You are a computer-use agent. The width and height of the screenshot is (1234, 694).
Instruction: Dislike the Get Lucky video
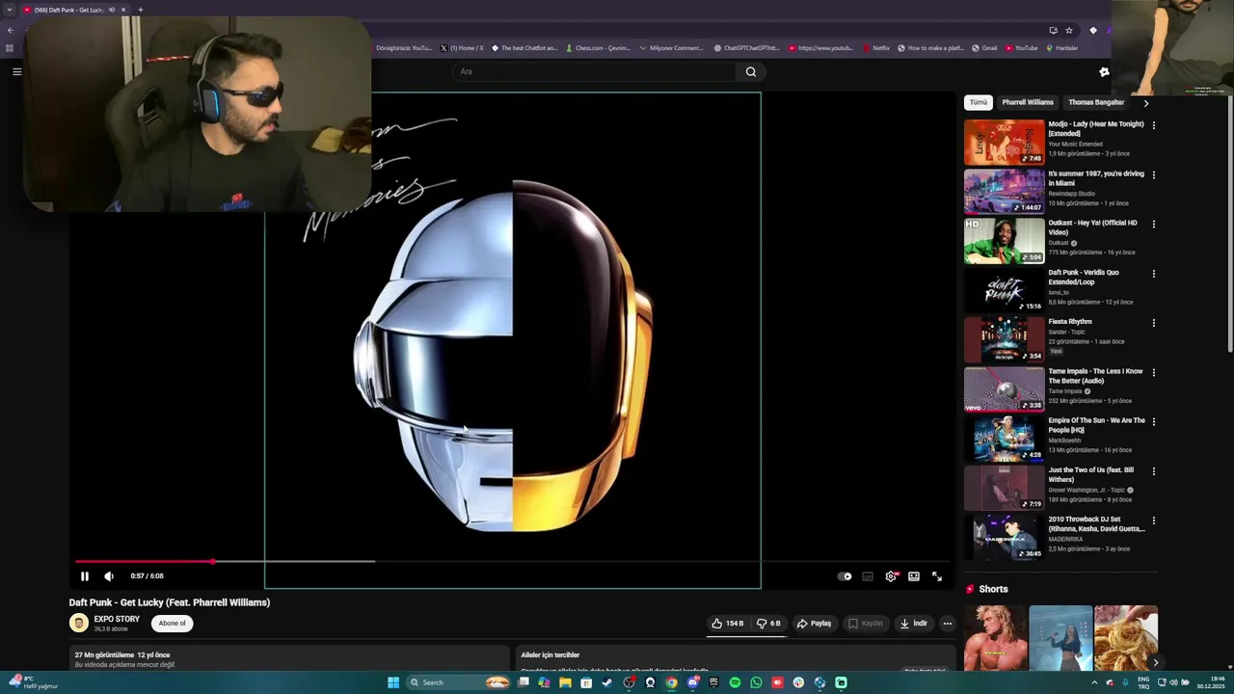point(769,624)
